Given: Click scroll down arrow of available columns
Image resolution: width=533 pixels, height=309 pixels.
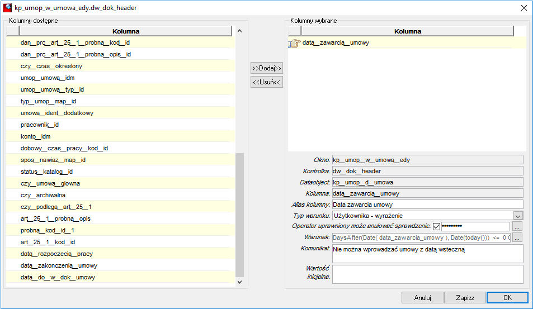Looking at the screenshot, I should pos(239,282).
